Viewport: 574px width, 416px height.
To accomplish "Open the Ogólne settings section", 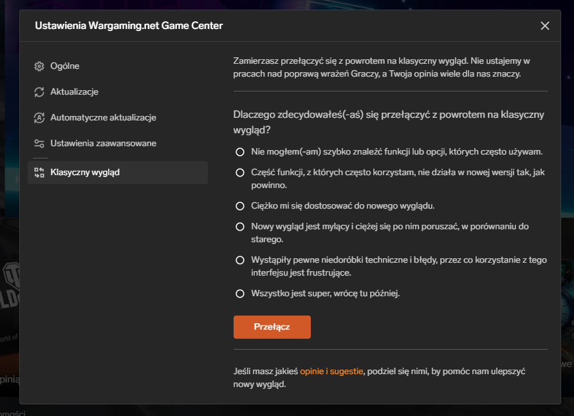I will click(x=65, y=66).
